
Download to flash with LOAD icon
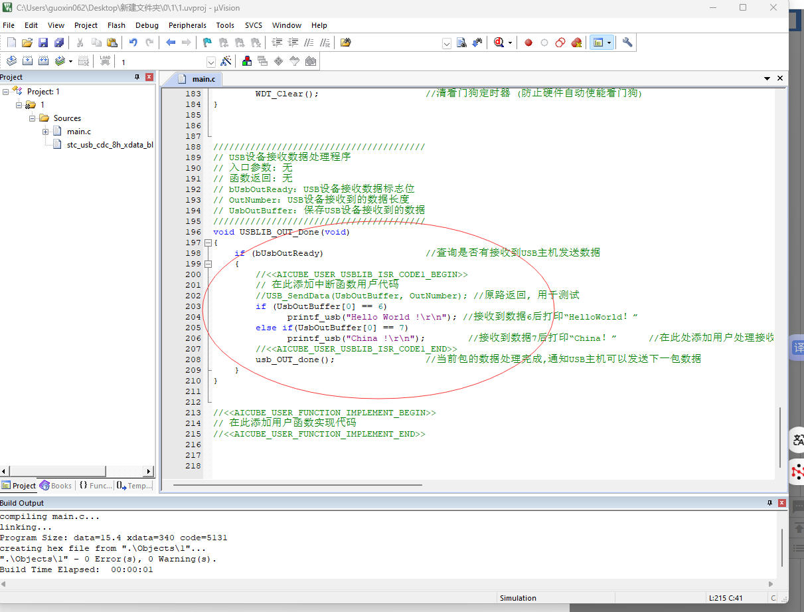105,61
